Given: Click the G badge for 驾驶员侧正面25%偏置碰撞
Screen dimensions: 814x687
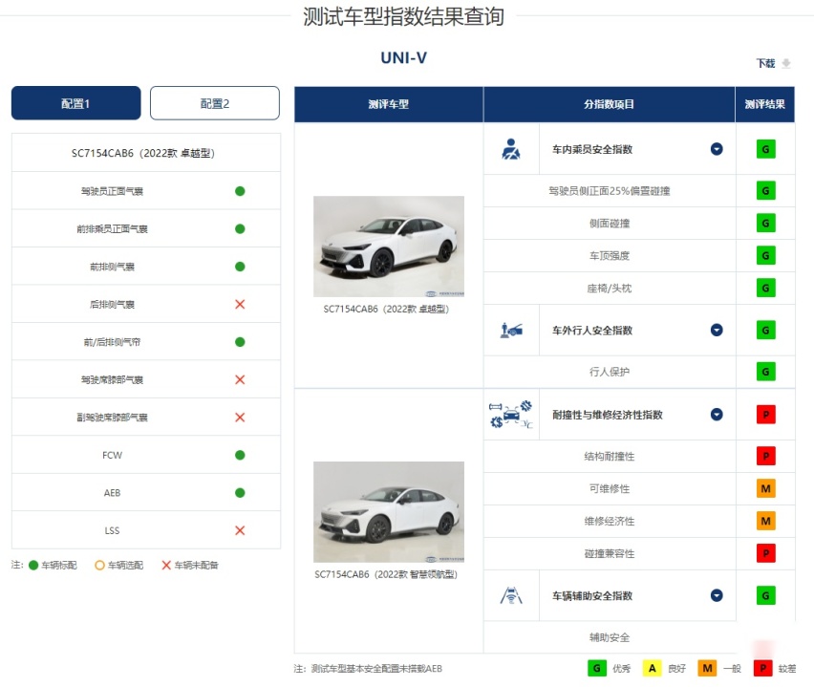Looking at the screenshot, I should 765,190.
